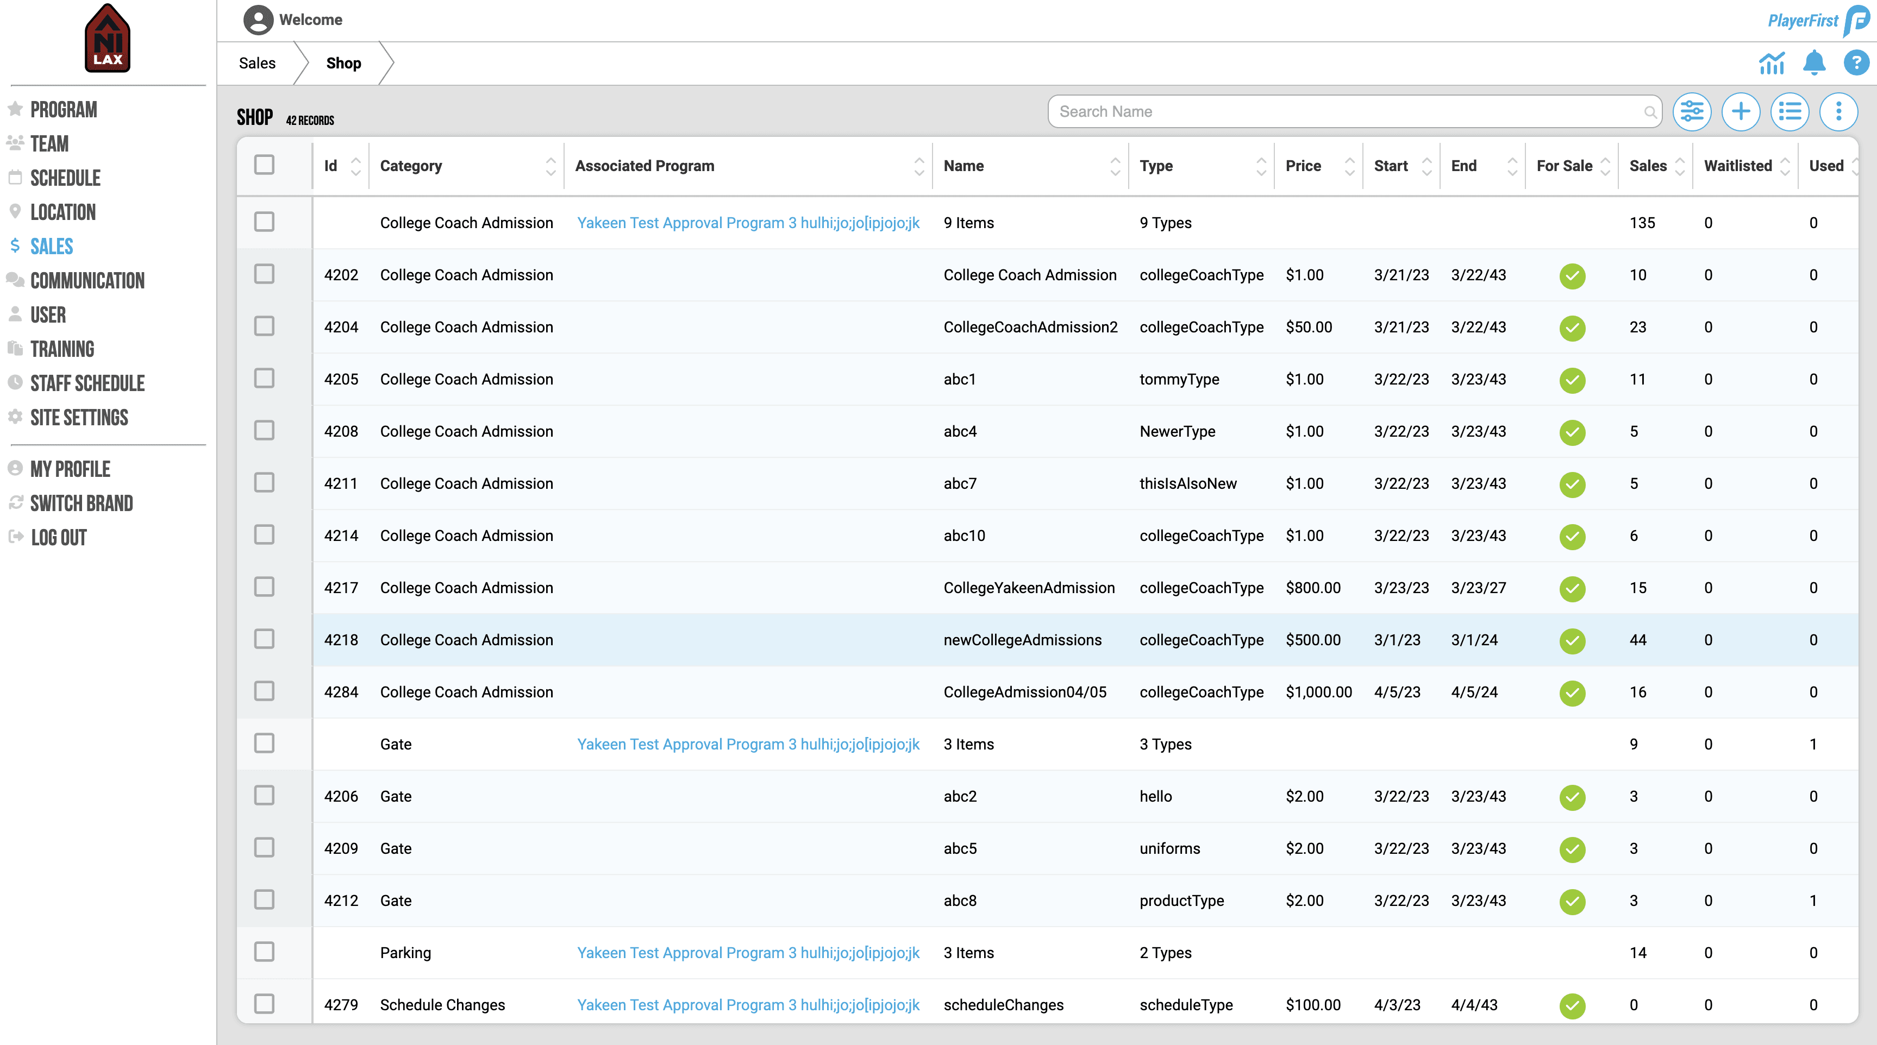Image resolution: width=1877 pixels, height=1045 pixels.
Task: Open Yakeen Test Approval Program link in Parking row
Action: tap(748, 953)
